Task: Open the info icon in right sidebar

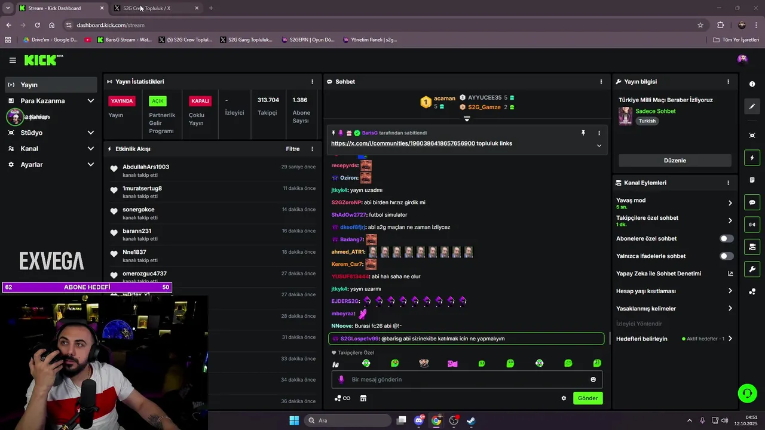Action: point(752,84)
